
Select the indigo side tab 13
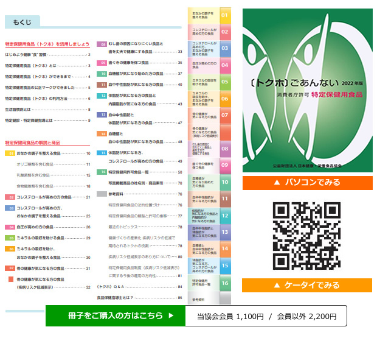click(209, 233)
